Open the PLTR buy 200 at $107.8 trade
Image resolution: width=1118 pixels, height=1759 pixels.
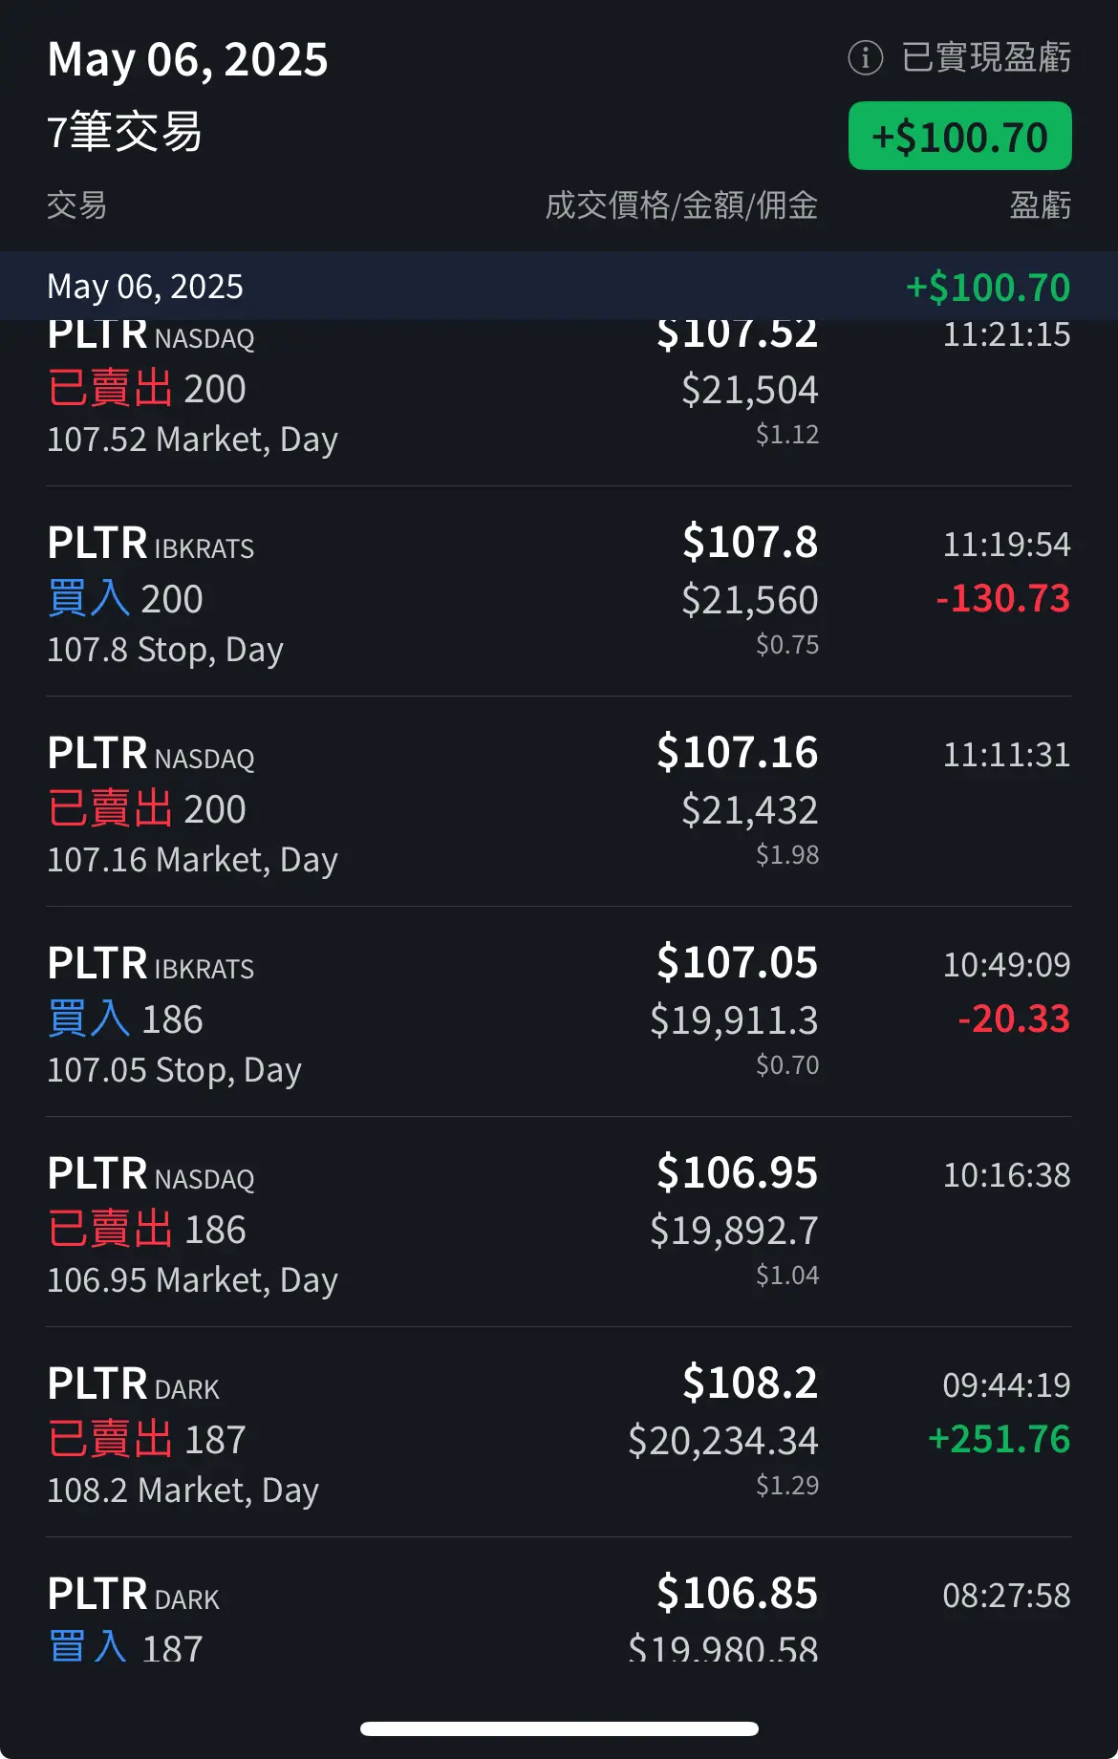tap(559, 591)
